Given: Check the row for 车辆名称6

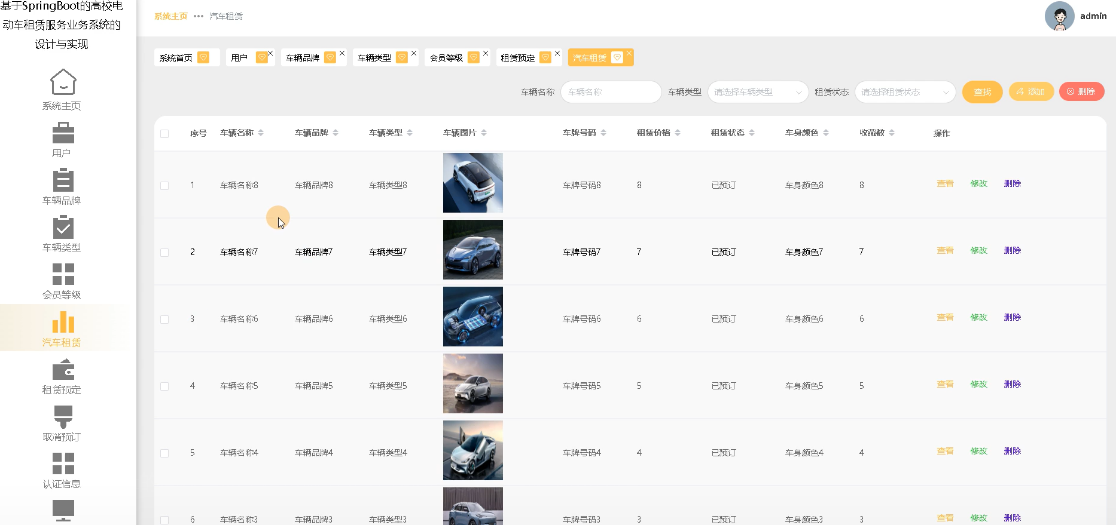Looking at the screenshot, I should (164, 320).
